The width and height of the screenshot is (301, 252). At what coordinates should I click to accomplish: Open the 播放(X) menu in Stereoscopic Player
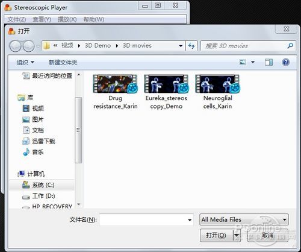67,19
